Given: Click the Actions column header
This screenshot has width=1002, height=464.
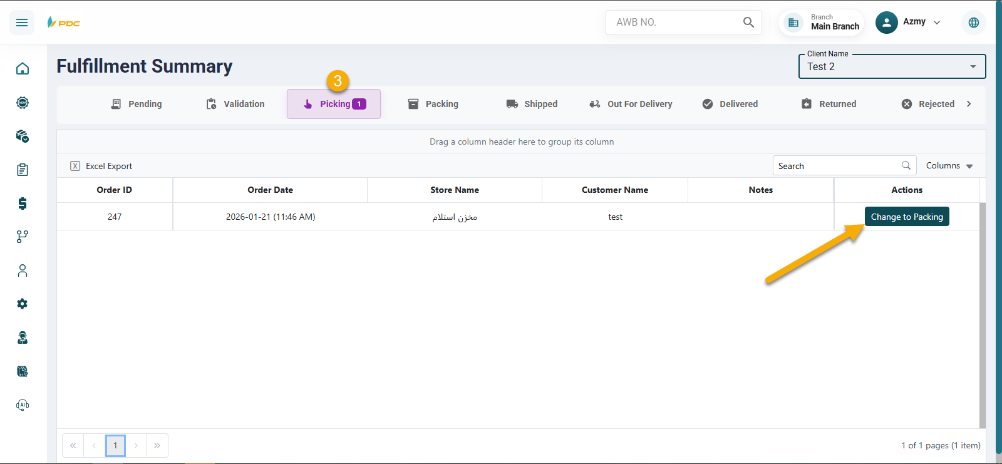Looking at the screenshot, I should click(x=907, y=190).
